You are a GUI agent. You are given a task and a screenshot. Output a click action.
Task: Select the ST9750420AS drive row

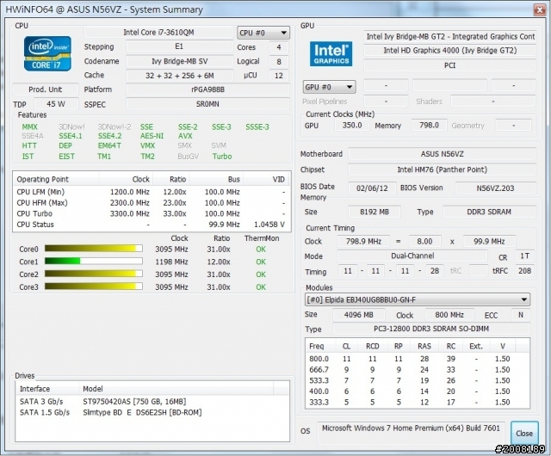[152, 401]
